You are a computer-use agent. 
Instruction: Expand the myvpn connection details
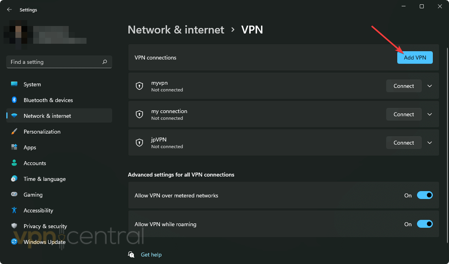(429, 86)
